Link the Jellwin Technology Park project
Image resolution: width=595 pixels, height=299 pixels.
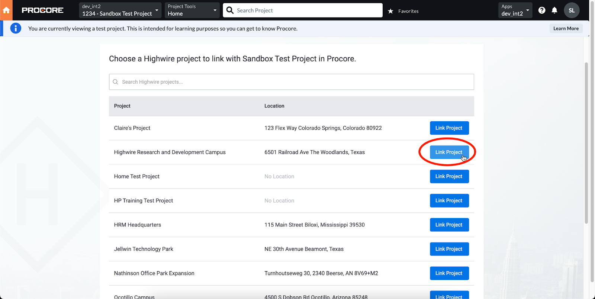point(449,249)
